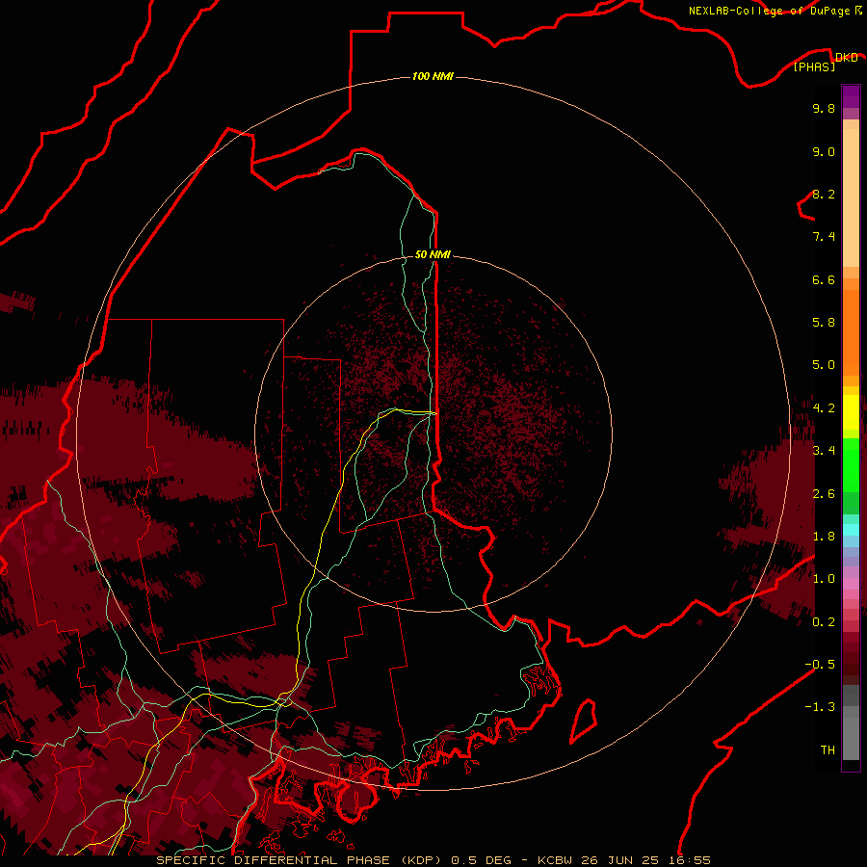The image size is (867, 867).
Task: Select the 5.0 legend value
Action: coord(824,365)
